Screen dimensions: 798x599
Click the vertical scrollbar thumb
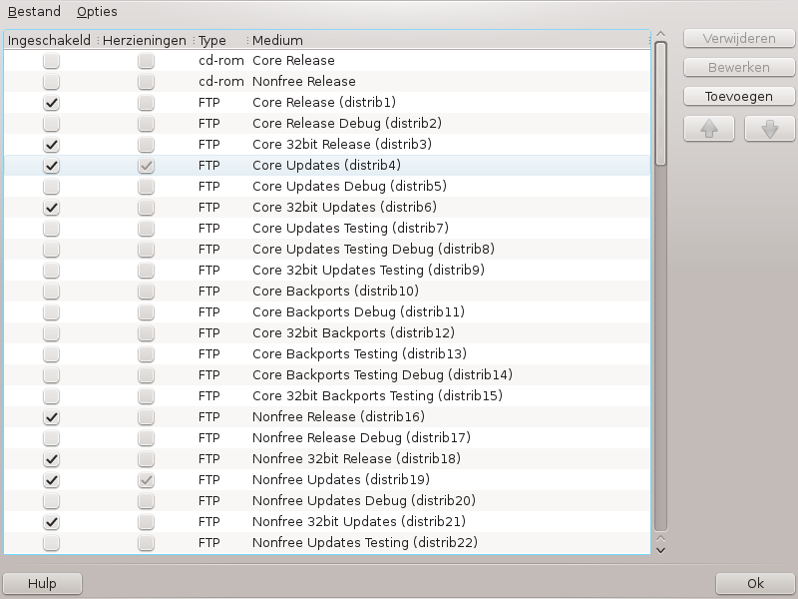pyautogui.click(x=659, y=100)
